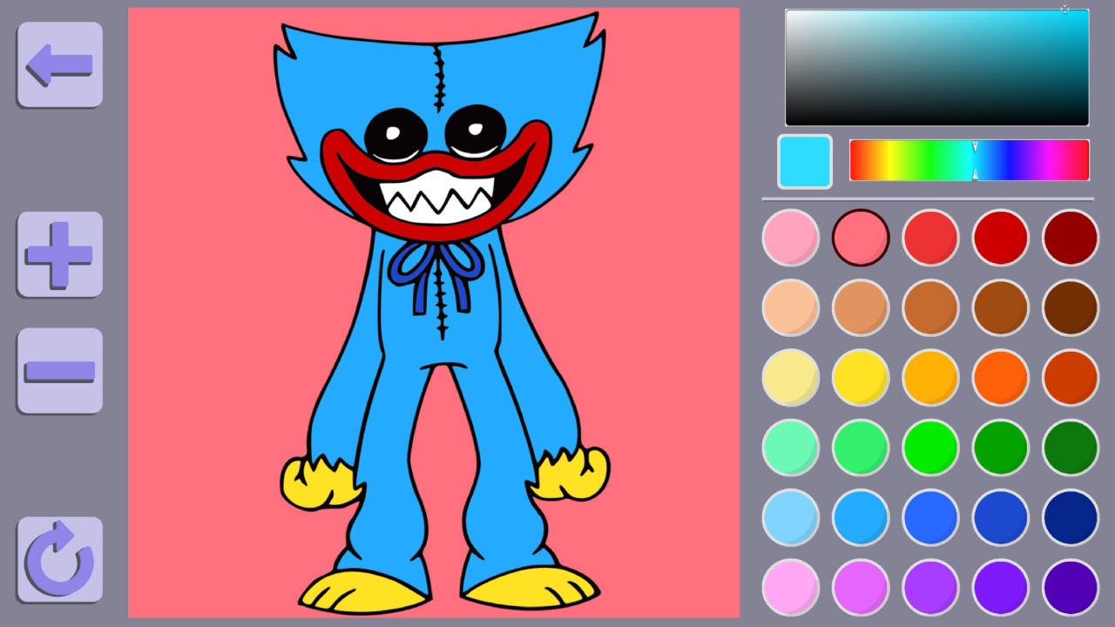Choose the dark brown swatch

(1069, 307)
